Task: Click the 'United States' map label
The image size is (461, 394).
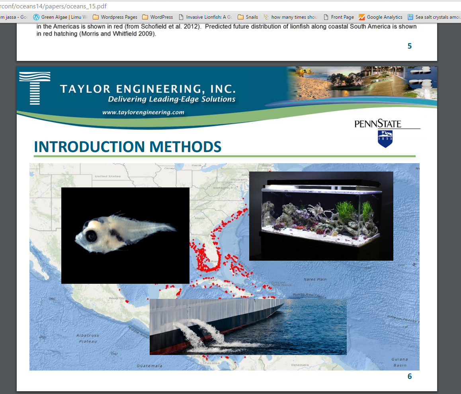Action: click(107, 176)
